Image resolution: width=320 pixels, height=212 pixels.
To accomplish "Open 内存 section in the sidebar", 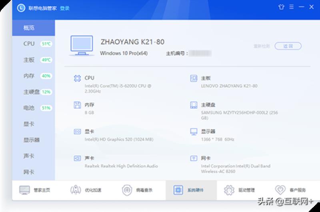I will [29, 76].
